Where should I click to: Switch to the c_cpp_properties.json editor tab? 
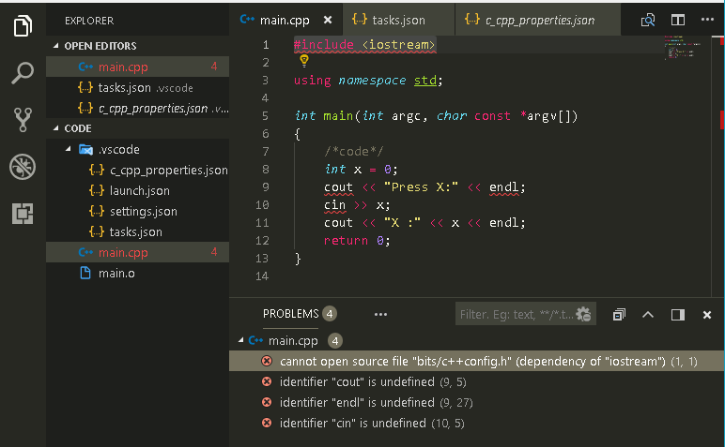538,20
